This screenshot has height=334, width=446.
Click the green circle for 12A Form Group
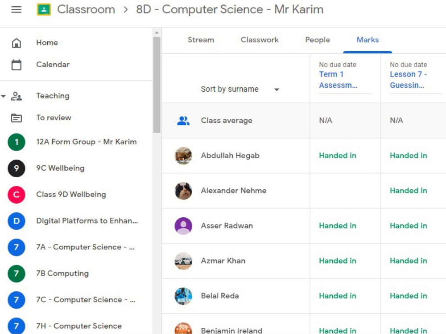16,142
